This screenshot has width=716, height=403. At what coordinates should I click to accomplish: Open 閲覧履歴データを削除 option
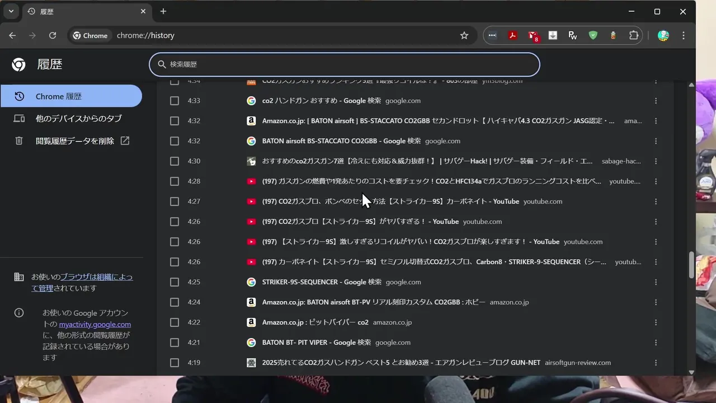(x=71, y=141)
